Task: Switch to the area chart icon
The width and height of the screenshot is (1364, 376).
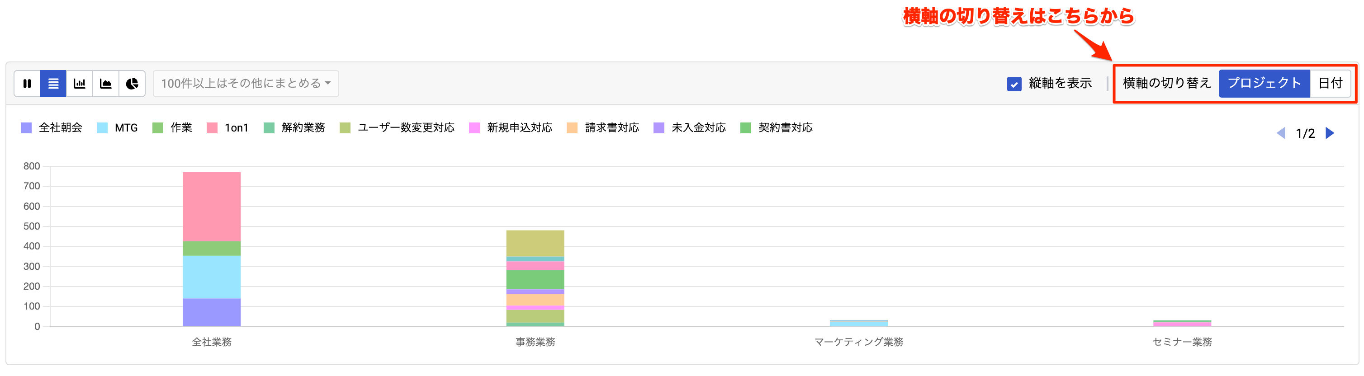Action: point(106,84)
